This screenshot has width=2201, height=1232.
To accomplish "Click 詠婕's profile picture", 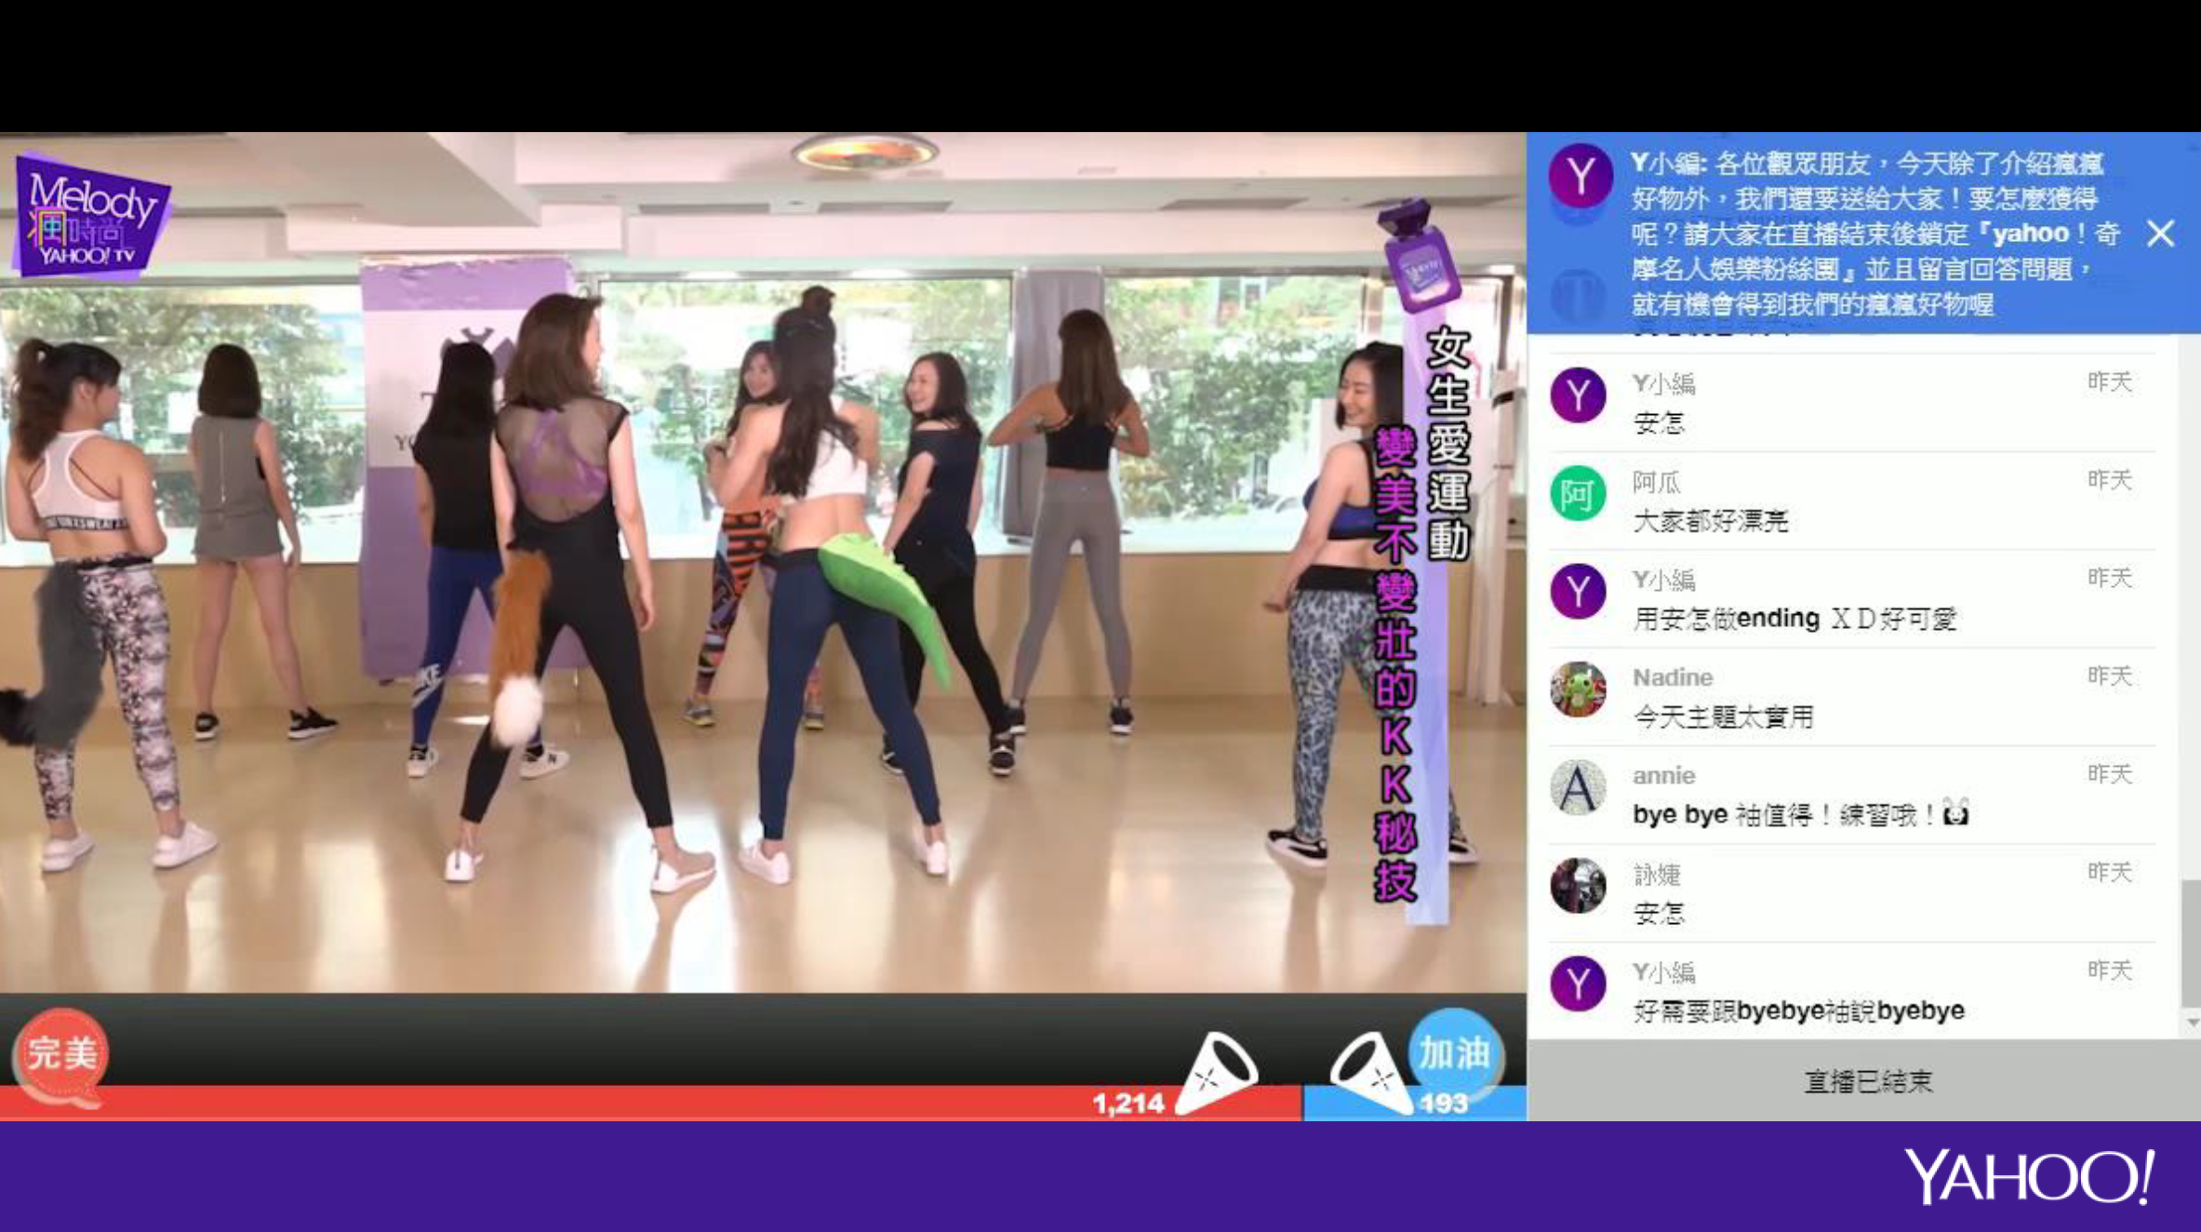I will pyautogui.click(x=1578, y=886).
